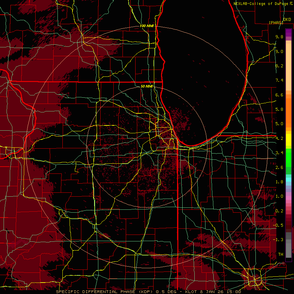Click the 2.6 color scale value
This screenshot has height=294, width=294.
pyautogui.click(x=279, y=168)
